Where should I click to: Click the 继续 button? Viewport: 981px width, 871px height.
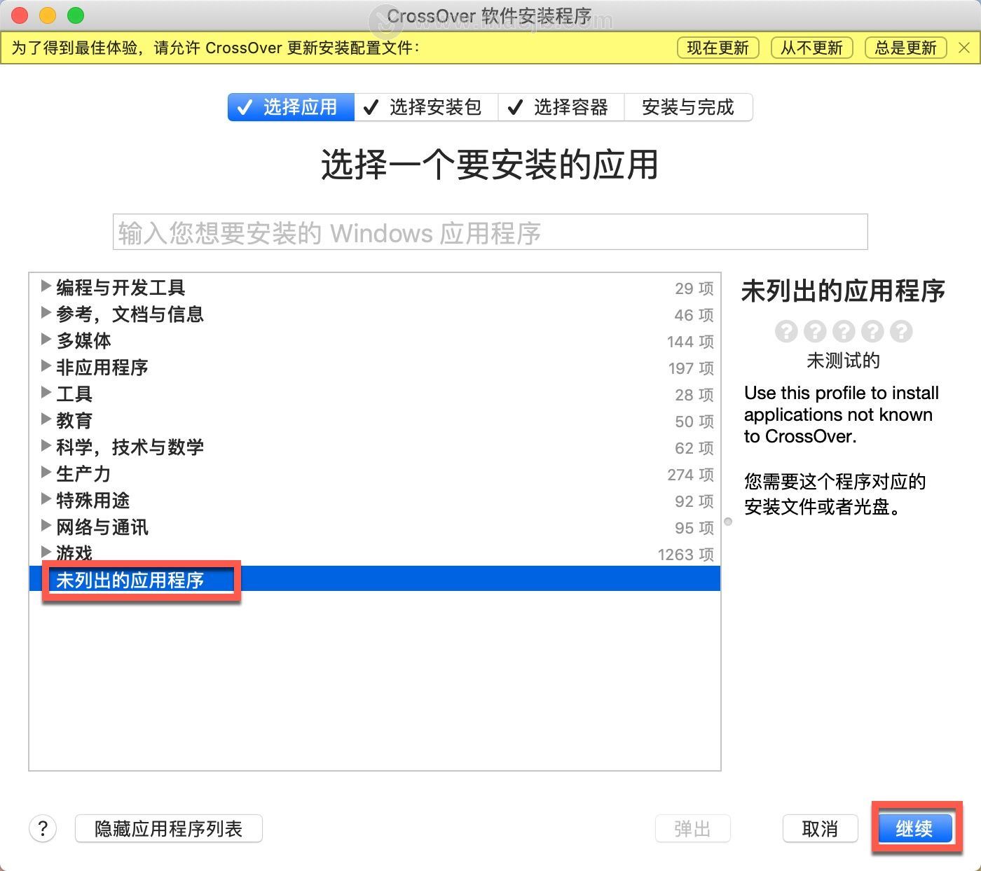coord(914,829)
